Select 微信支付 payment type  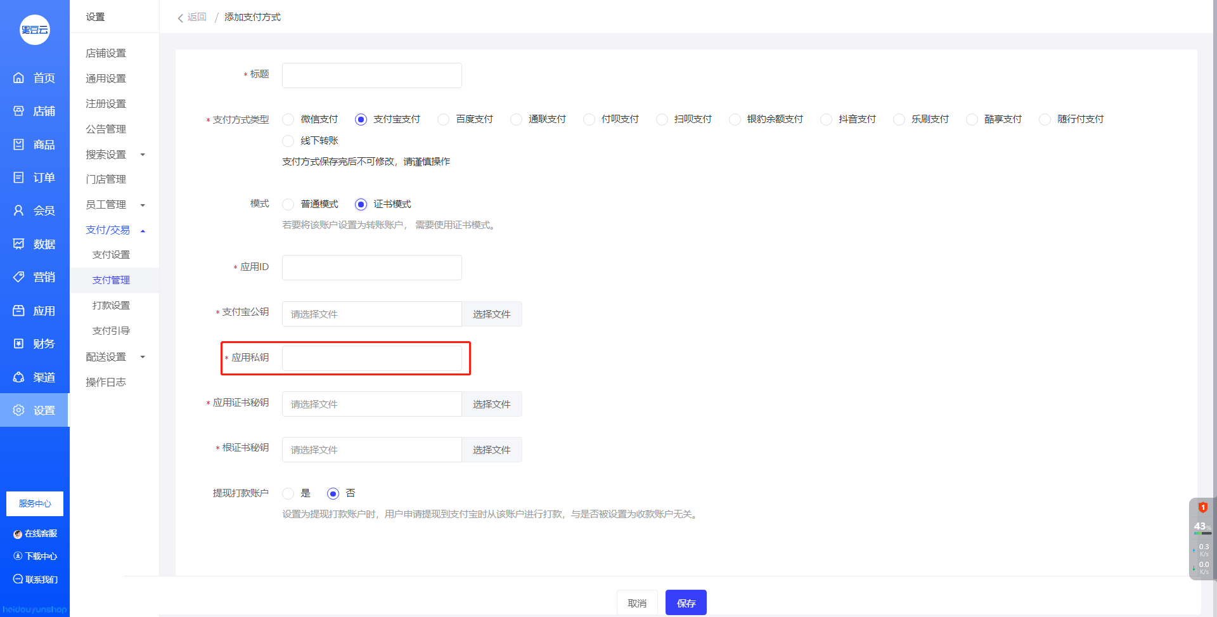(288, 119)
